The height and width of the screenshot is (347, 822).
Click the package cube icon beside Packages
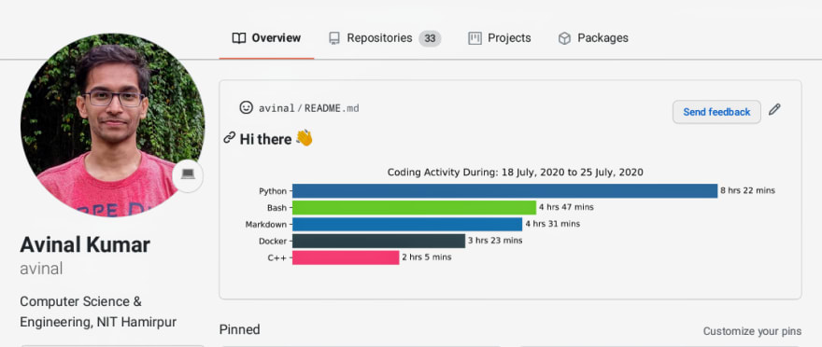[x=564, y=38]
